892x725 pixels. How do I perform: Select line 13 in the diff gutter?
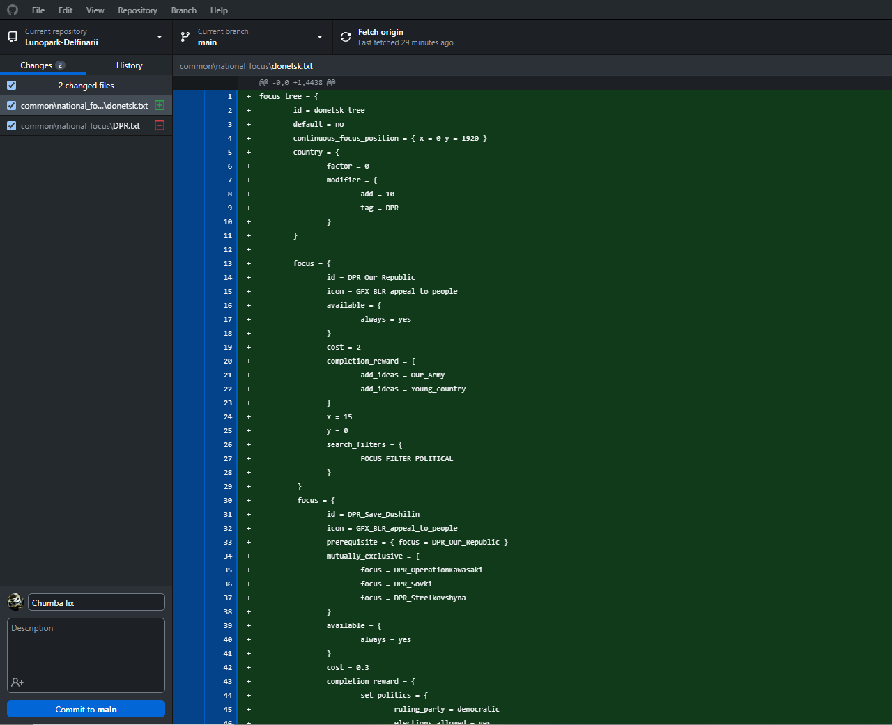click(223, 263)
